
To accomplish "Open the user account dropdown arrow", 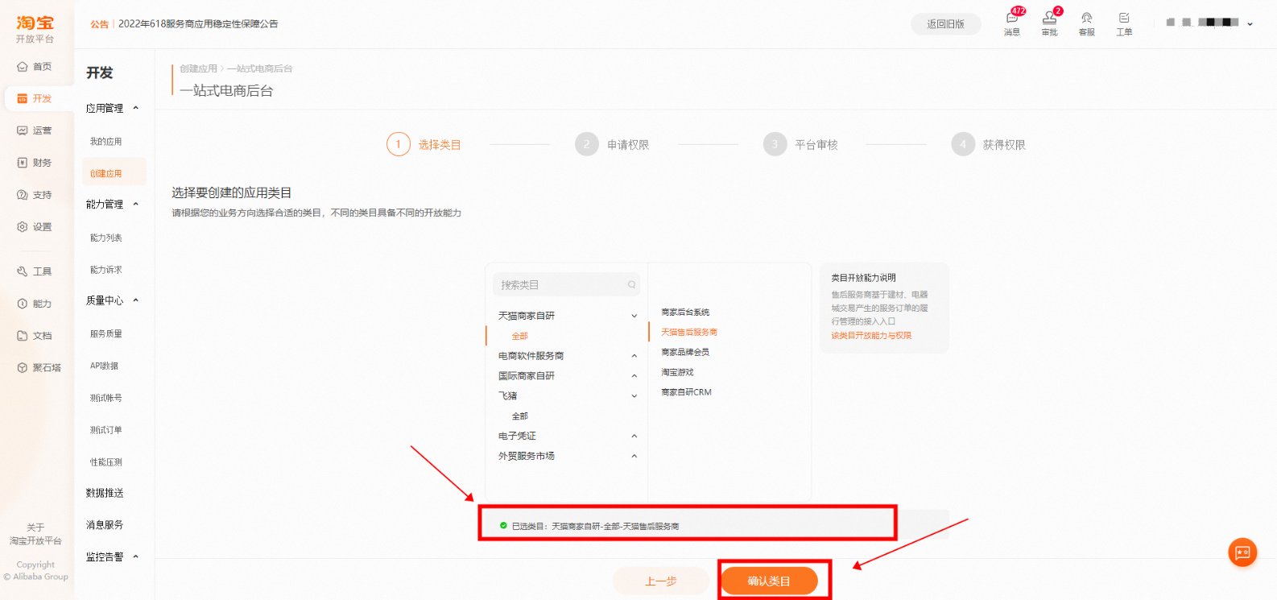I will (1250, 24).
